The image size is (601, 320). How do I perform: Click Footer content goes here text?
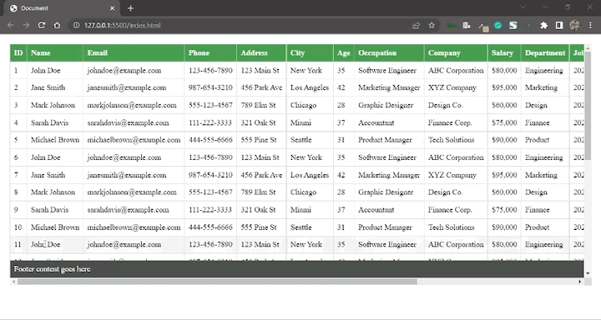(x=52, y=269)
